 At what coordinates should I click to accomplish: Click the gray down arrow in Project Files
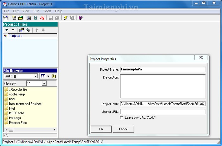tap(43, 30)
